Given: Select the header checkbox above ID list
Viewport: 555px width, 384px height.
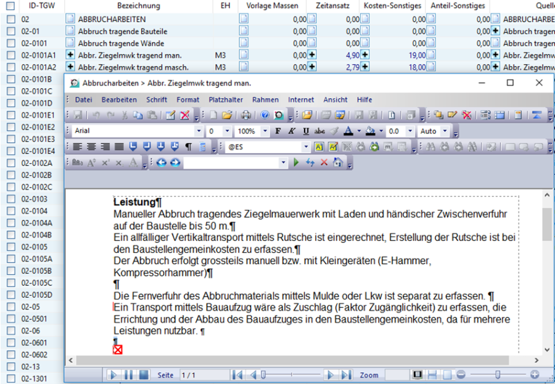Looking at the screenshot, I should pyautogui.click(x=10, y=6).
